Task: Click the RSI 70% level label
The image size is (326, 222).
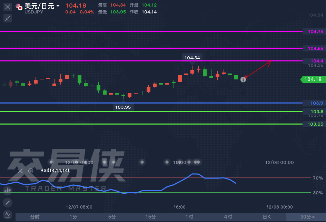Action: click(318, 178)
